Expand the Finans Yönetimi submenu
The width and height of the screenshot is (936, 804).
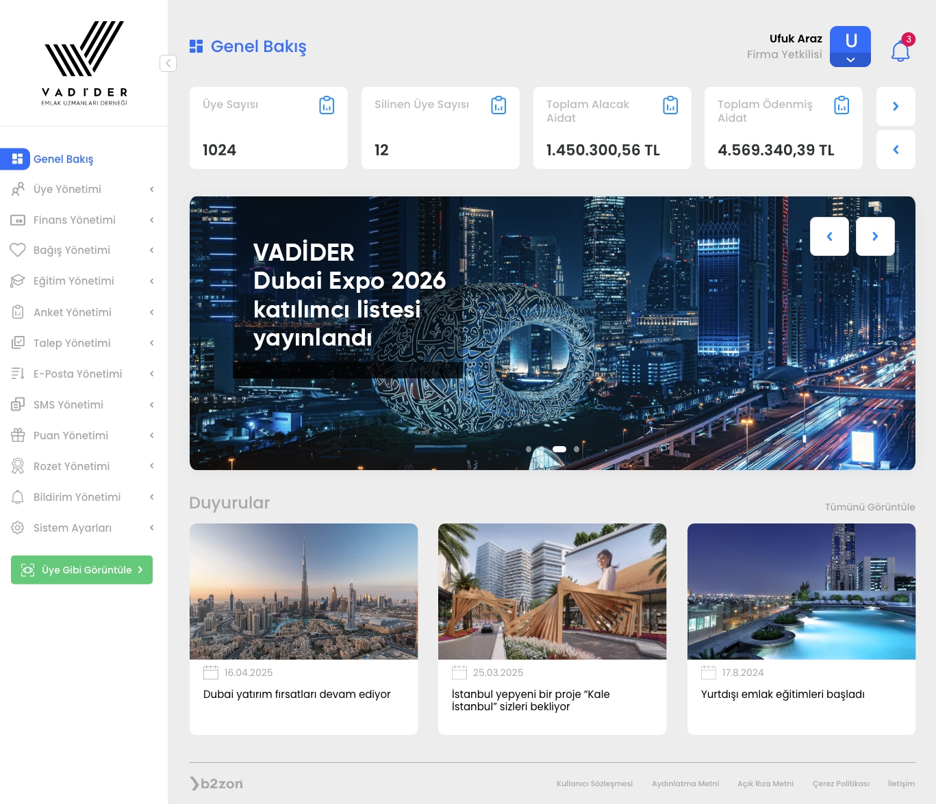pos(82,220)
